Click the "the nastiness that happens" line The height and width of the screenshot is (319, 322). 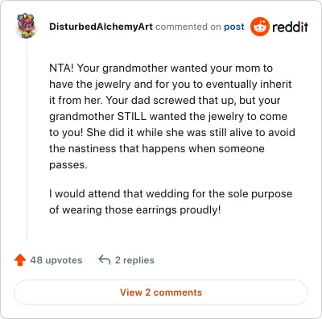point(157,148)
